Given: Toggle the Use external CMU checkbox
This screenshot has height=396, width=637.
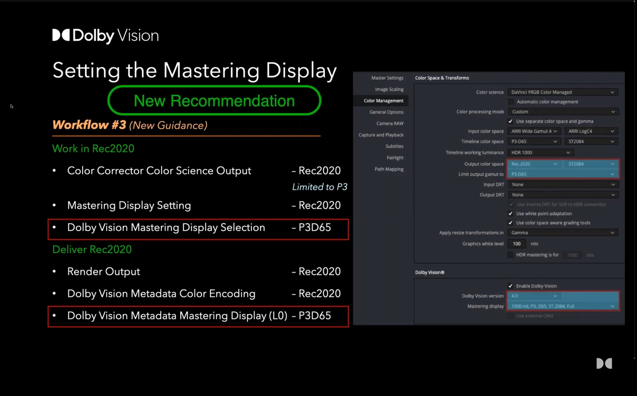Looking at the screenshot, I should coord(511,316).
